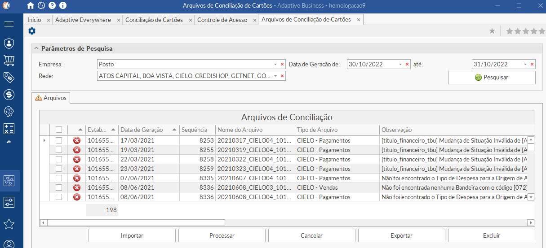Image resolution: width=546 pixels, height=248 pixels.
Task: Click the home icon in the title bar
Action: [31, 6]
